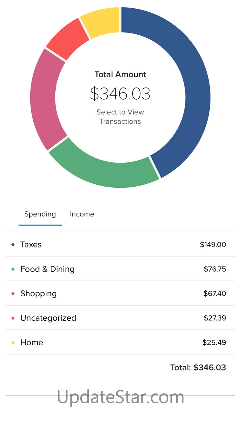Open the Uncategorized category row
The width and height of the screenshot is (241, 429).
[120, 318]
